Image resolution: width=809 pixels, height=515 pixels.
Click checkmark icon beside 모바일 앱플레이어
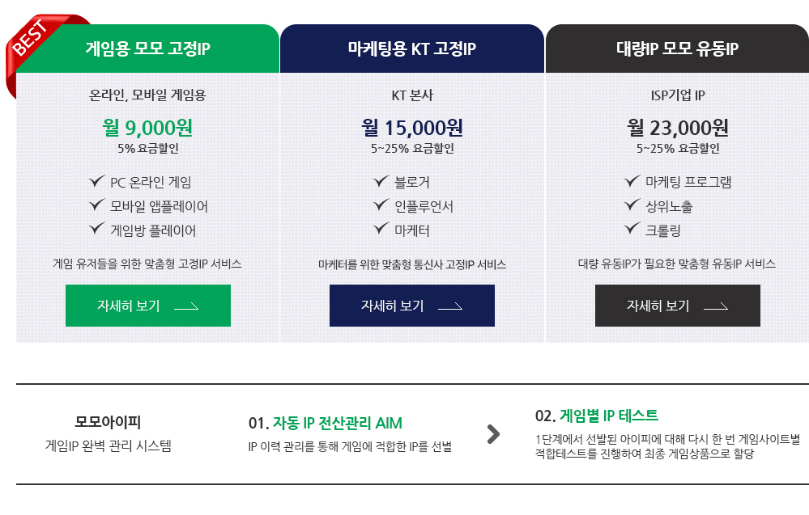97,205
